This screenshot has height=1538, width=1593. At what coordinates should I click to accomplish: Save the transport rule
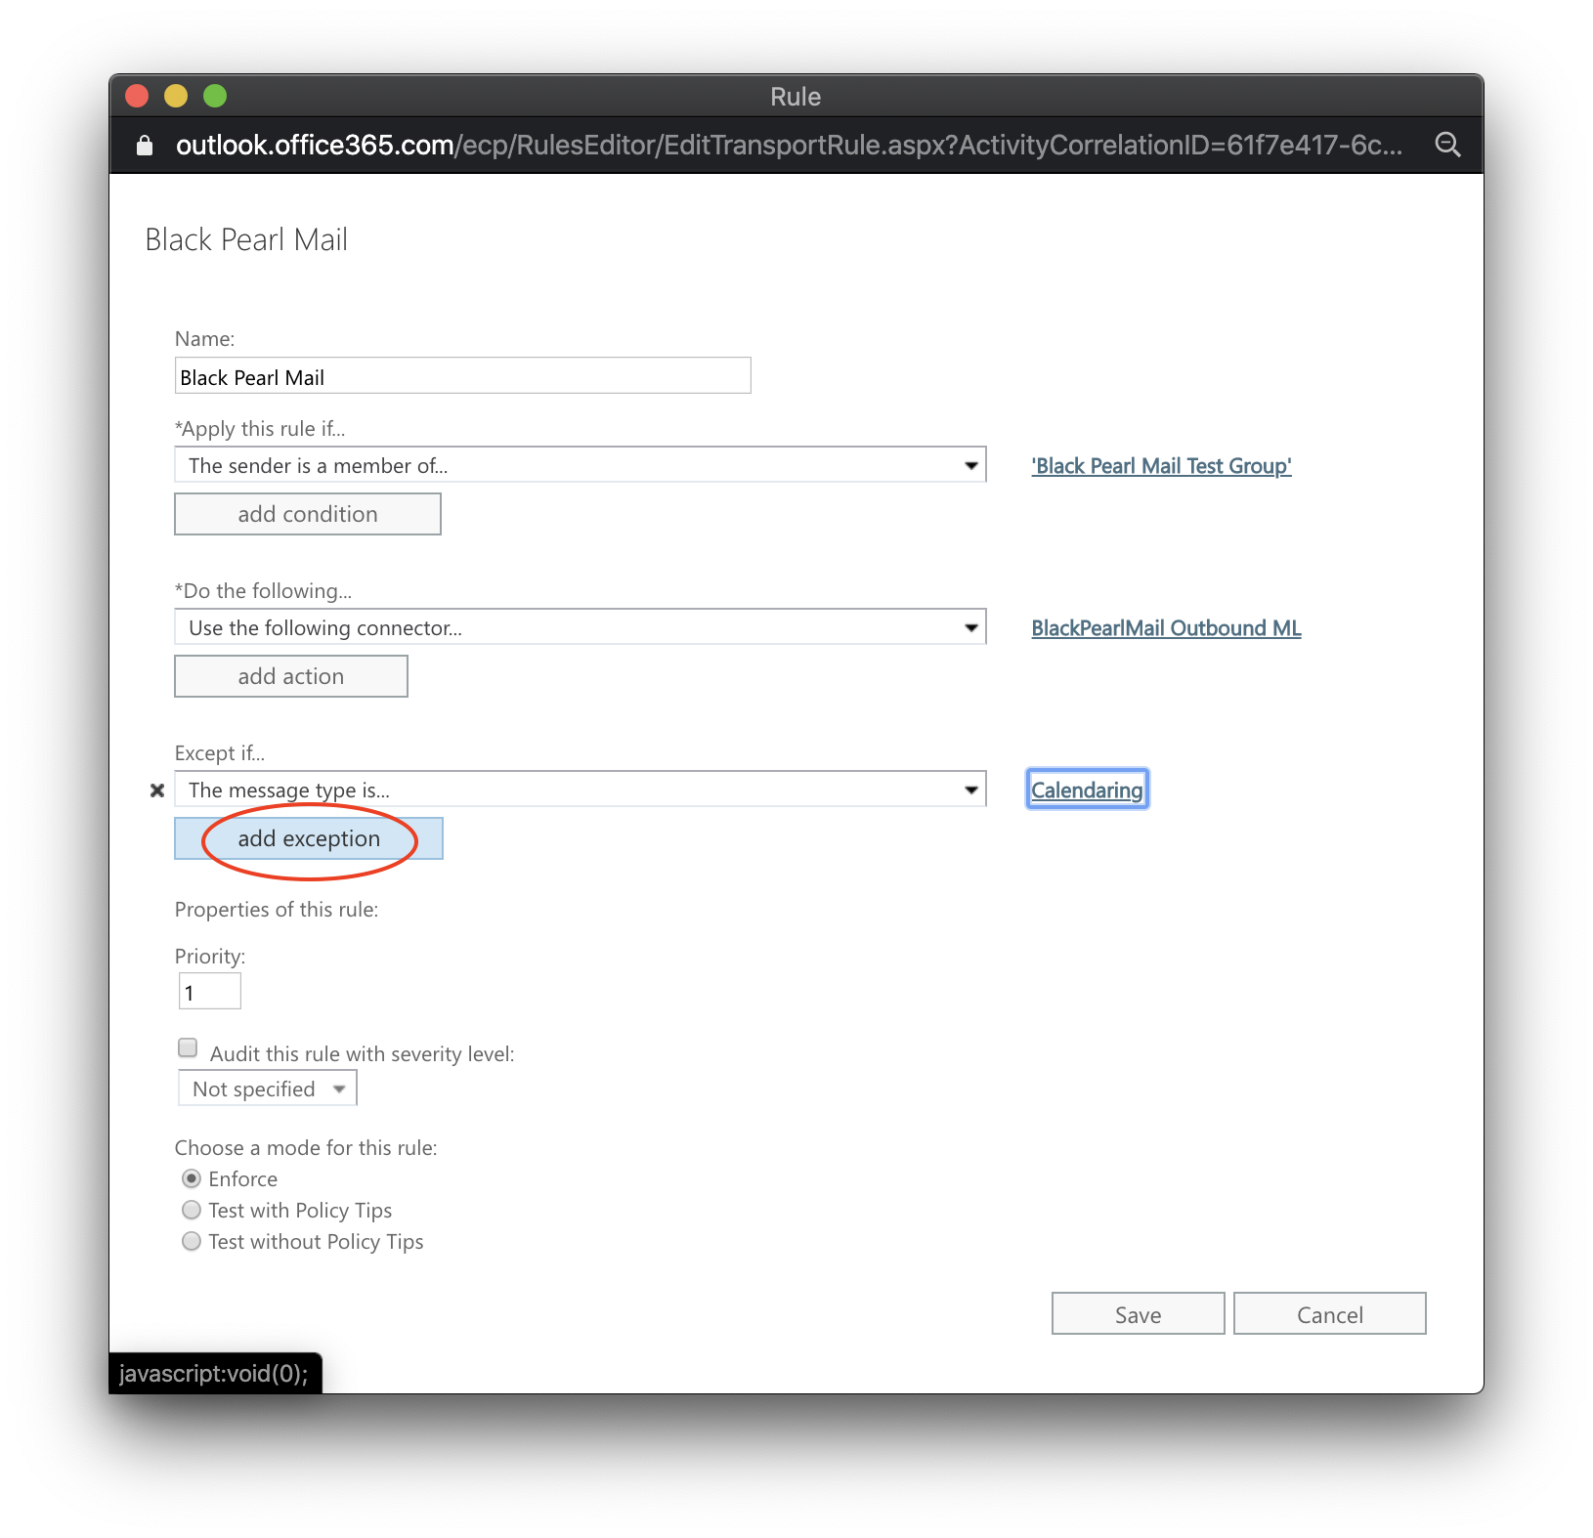pos(1139,1314)
